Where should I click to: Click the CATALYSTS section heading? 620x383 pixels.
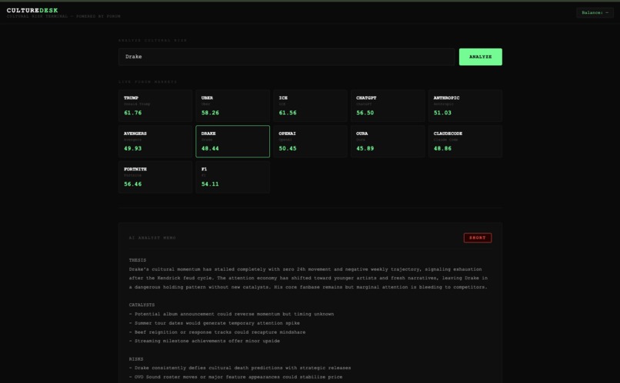click(x=142, y=305)
